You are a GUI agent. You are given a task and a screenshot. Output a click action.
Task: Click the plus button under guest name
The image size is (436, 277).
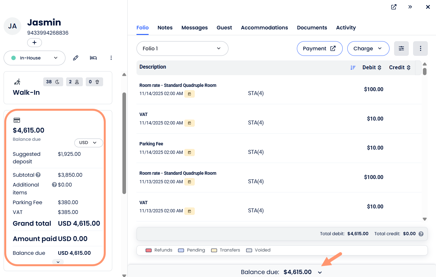34,42
